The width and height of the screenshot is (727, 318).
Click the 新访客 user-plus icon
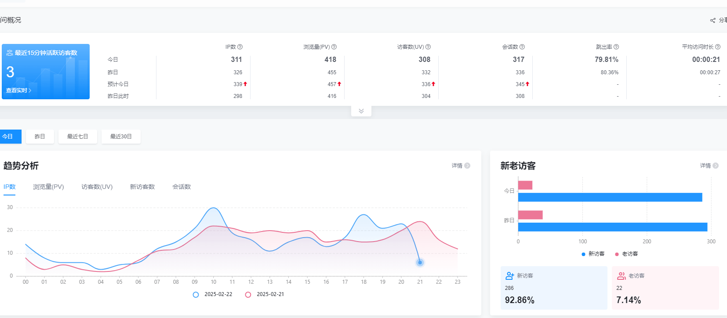(510, 276)
